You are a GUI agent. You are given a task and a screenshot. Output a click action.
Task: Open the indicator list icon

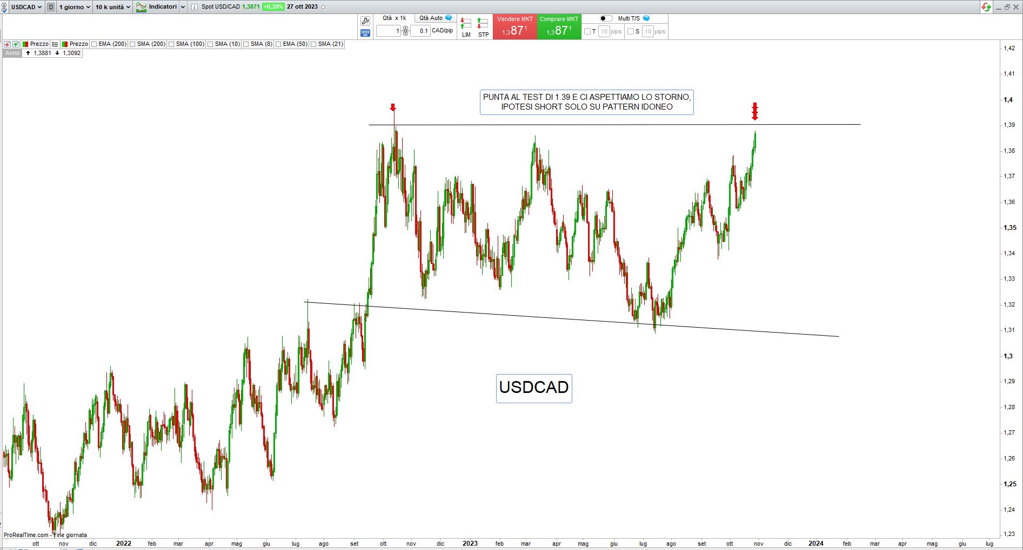pyautogui.click(x=55, y=44)
